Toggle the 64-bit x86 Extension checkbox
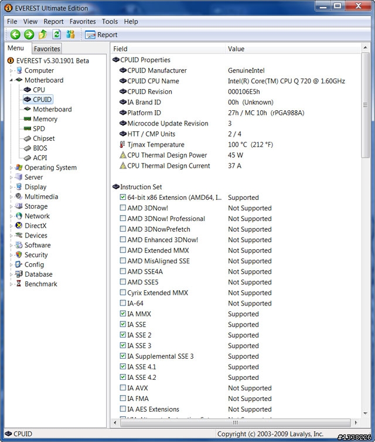 [x=123, y=197]
